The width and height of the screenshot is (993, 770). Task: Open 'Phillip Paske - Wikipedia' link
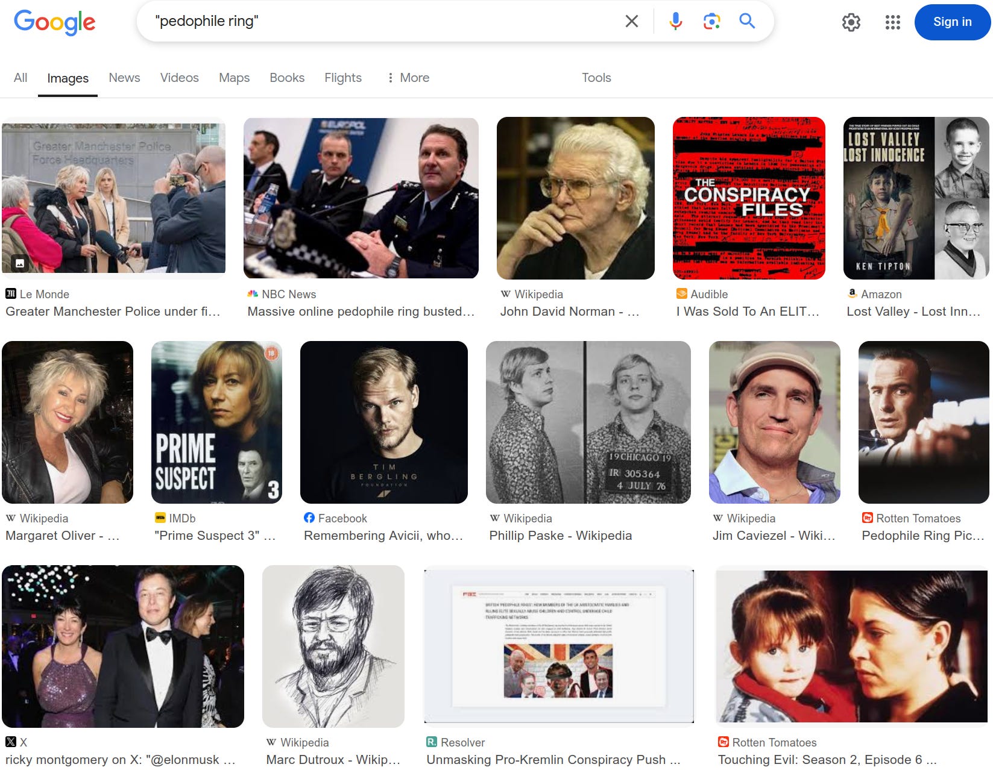(x=560, y=536)
